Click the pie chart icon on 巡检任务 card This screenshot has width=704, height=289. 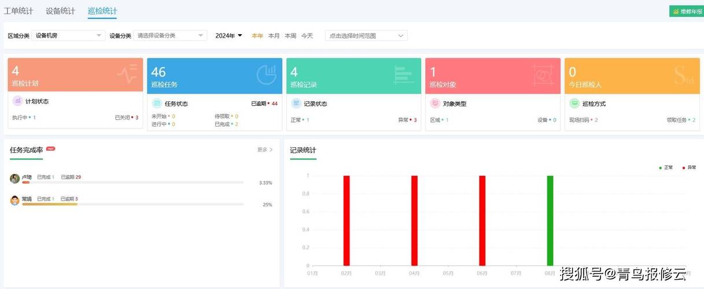point(266,74)
